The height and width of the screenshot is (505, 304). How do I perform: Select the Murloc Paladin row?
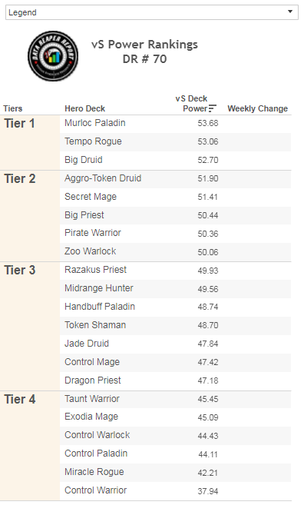175,123
